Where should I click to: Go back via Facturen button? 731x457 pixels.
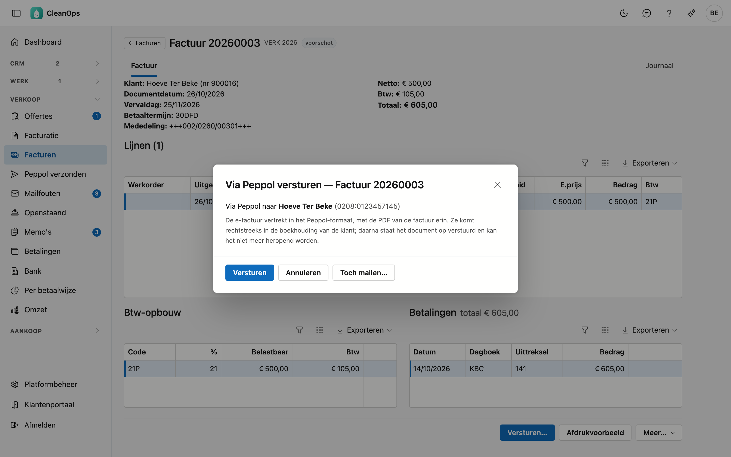[144, 43]
